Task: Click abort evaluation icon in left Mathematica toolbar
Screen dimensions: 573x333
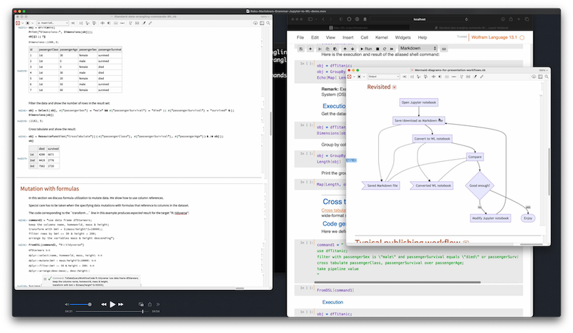Action: tap(28, 23)
